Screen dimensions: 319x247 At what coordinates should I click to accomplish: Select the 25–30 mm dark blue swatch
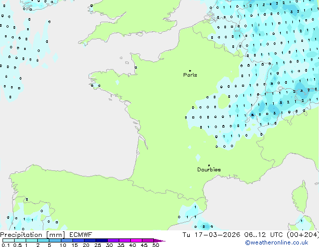[101, 240]
